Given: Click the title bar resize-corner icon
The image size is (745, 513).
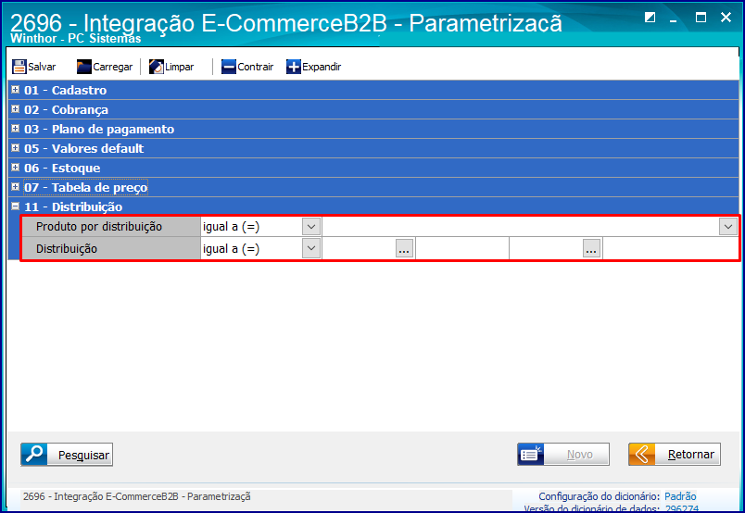Looking at the screenshot, I should 650,18.
